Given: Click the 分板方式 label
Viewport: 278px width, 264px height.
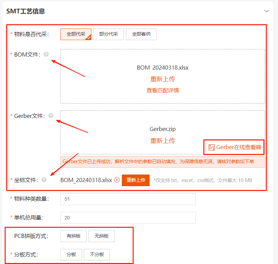Looking at the screenshot, I should click(x=26, y=255).
